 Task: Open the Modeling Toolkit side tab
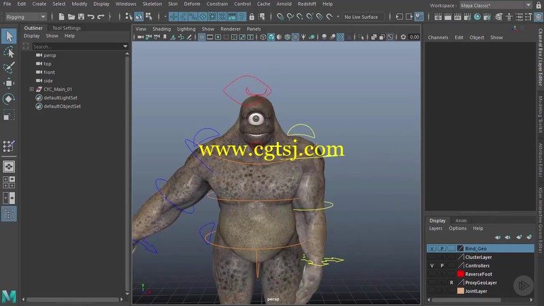(540, 114)
